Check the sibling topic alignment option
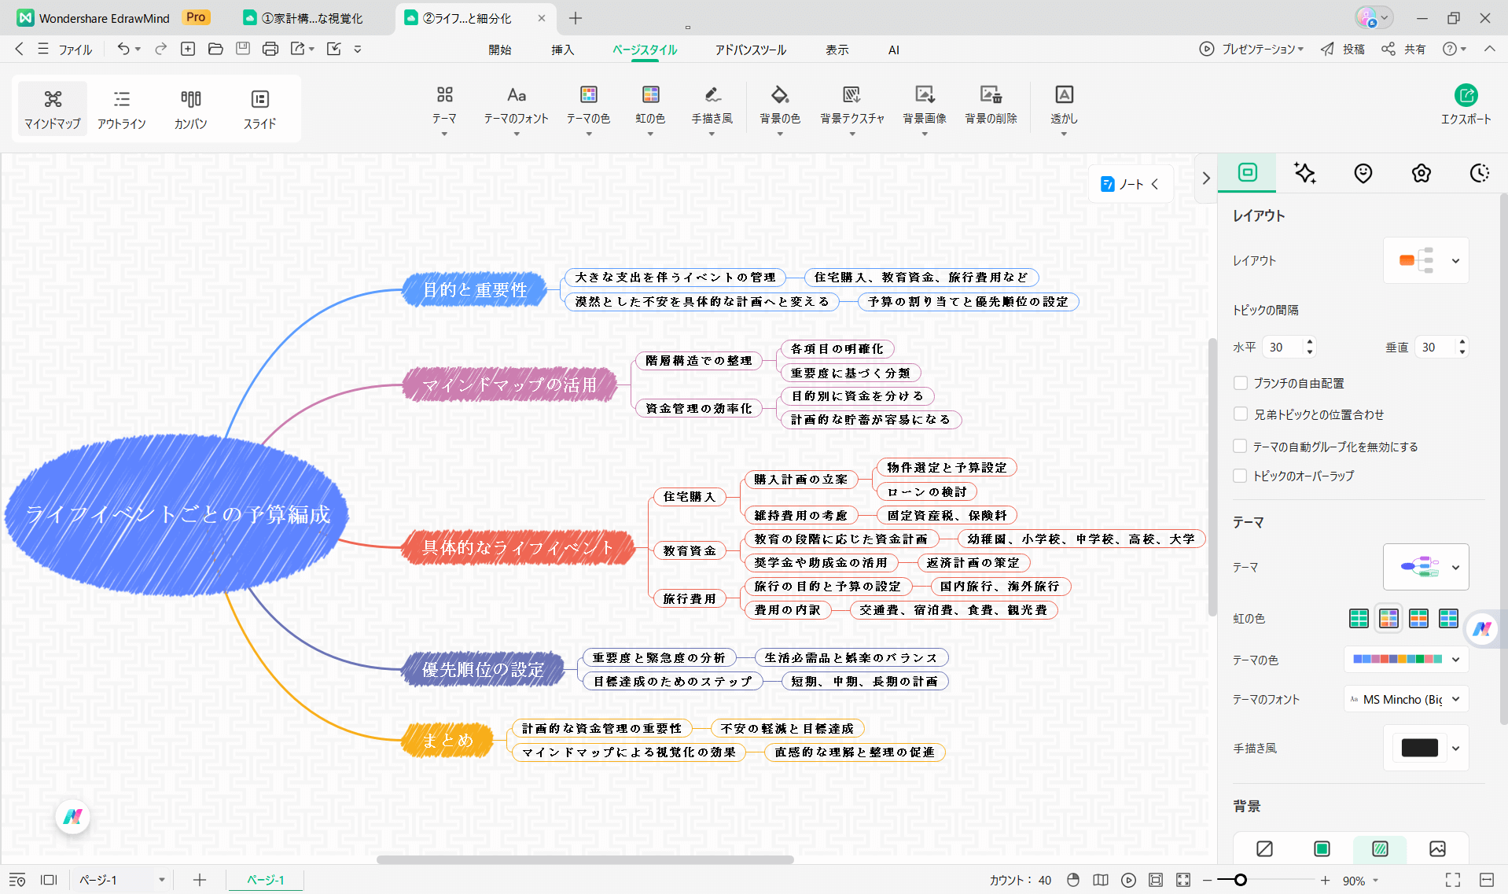 point(1241,414)
